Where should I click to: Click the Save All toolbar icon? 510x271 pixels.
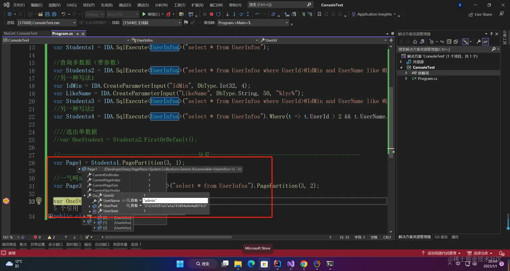[x=54, y=14]
